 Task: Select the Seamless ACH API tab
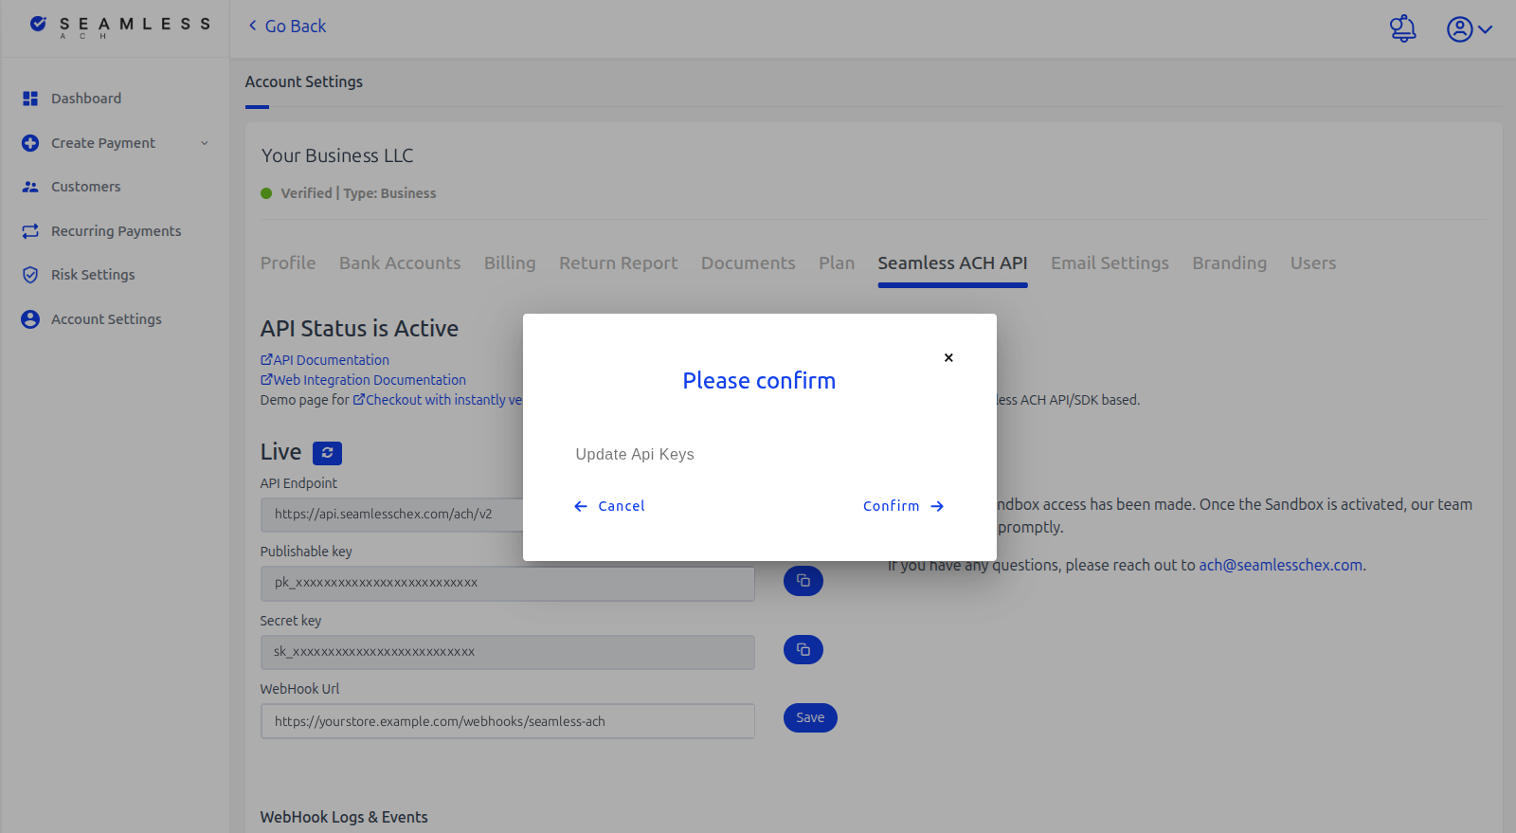952,263
